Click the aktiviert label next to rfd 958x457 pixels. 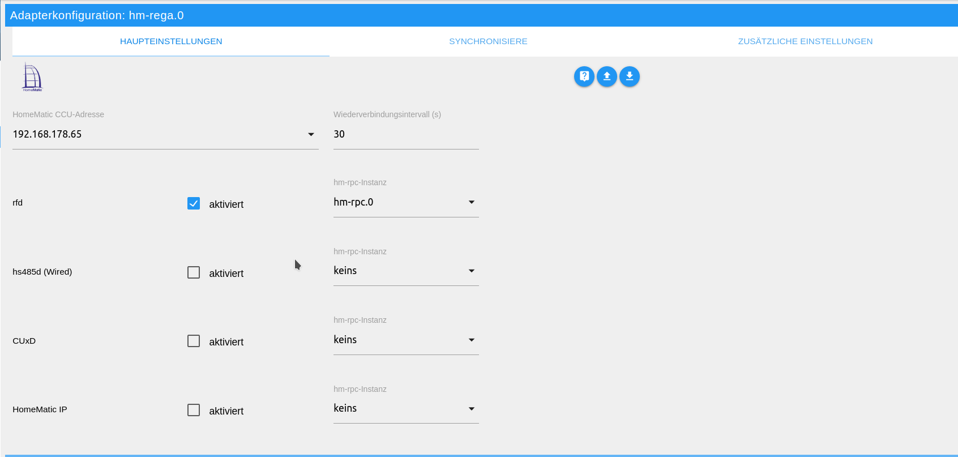pos(226,204)
